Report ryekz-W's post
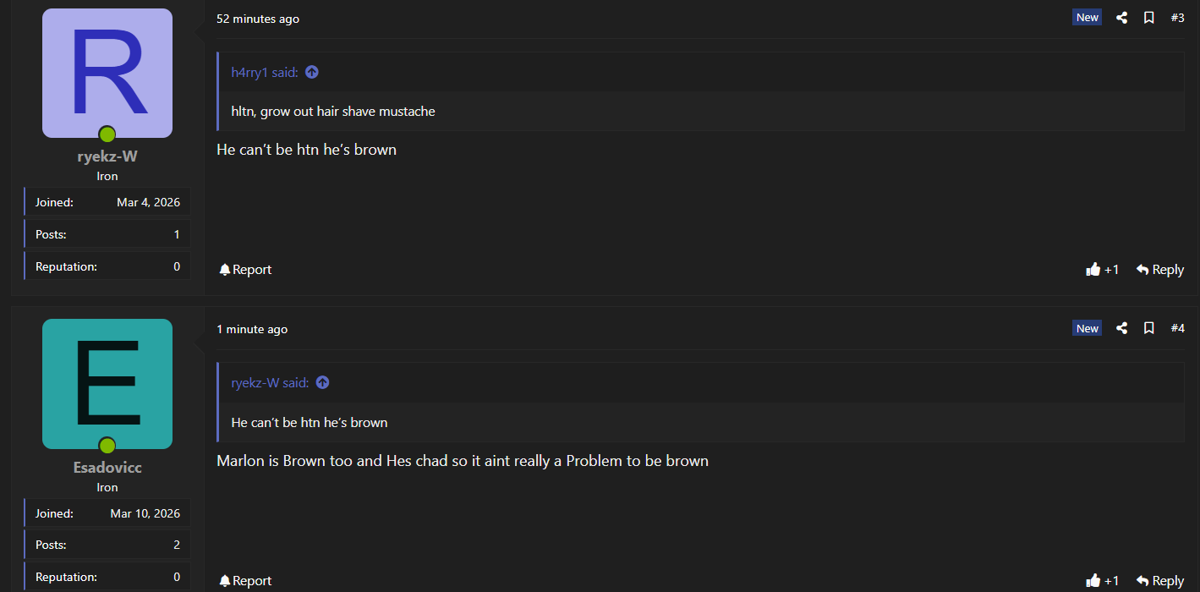This screenshot has width=1200, height=592. pyautogui.click(x=245, y=270)
